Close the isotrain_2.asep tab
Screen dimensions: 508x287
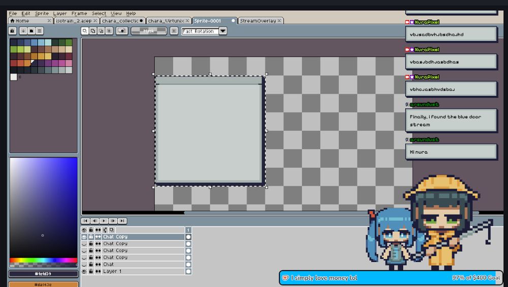pos(96,21)
